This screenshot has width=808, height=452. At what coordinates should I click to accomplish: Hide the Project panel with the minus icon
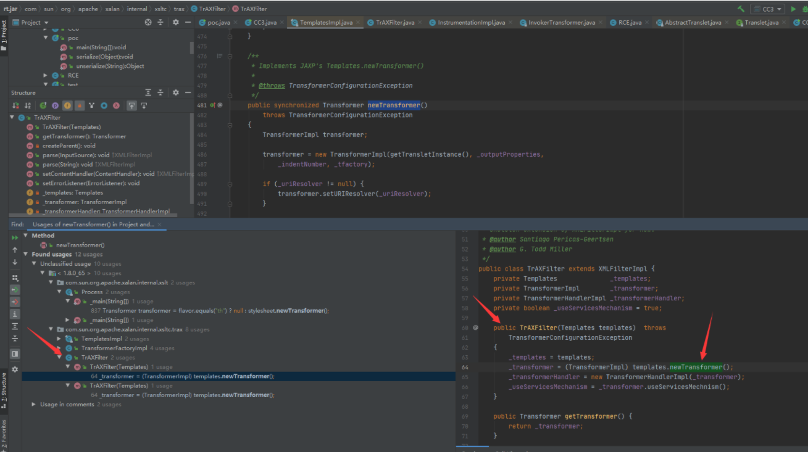point(188,22)
